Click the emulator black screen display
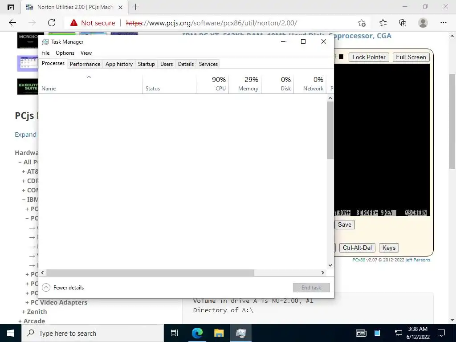 [382, 139]
